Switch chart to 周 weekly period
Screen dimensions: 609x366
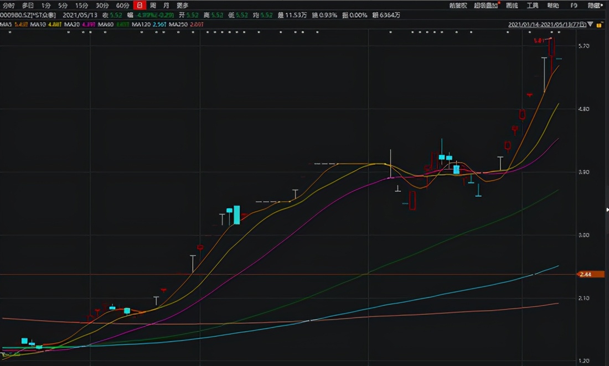click(153, 5)
